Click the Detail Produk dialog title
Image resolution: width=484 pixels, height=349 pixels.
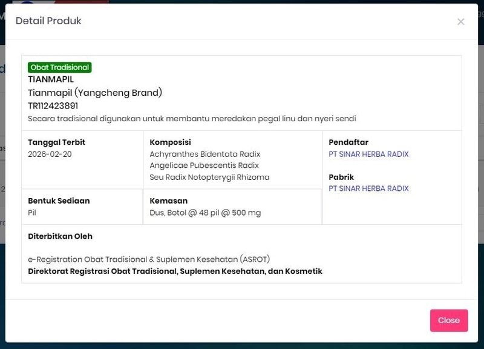click(48, 21)
